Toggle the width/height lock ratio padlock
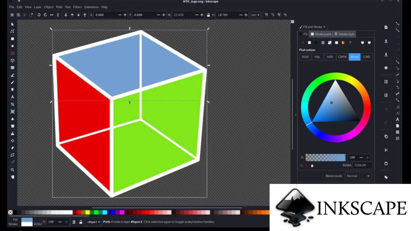Image resolution: width=411 pixels, height=231 pixels. (x=209, y=15)
